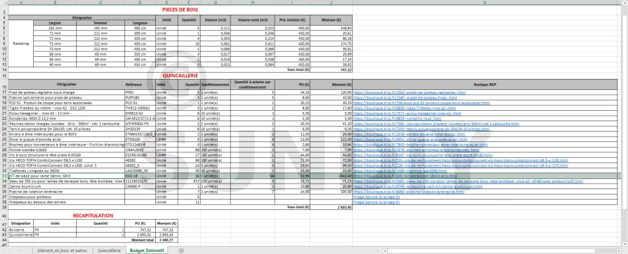Select row 33 header

[x=3, y=175]
